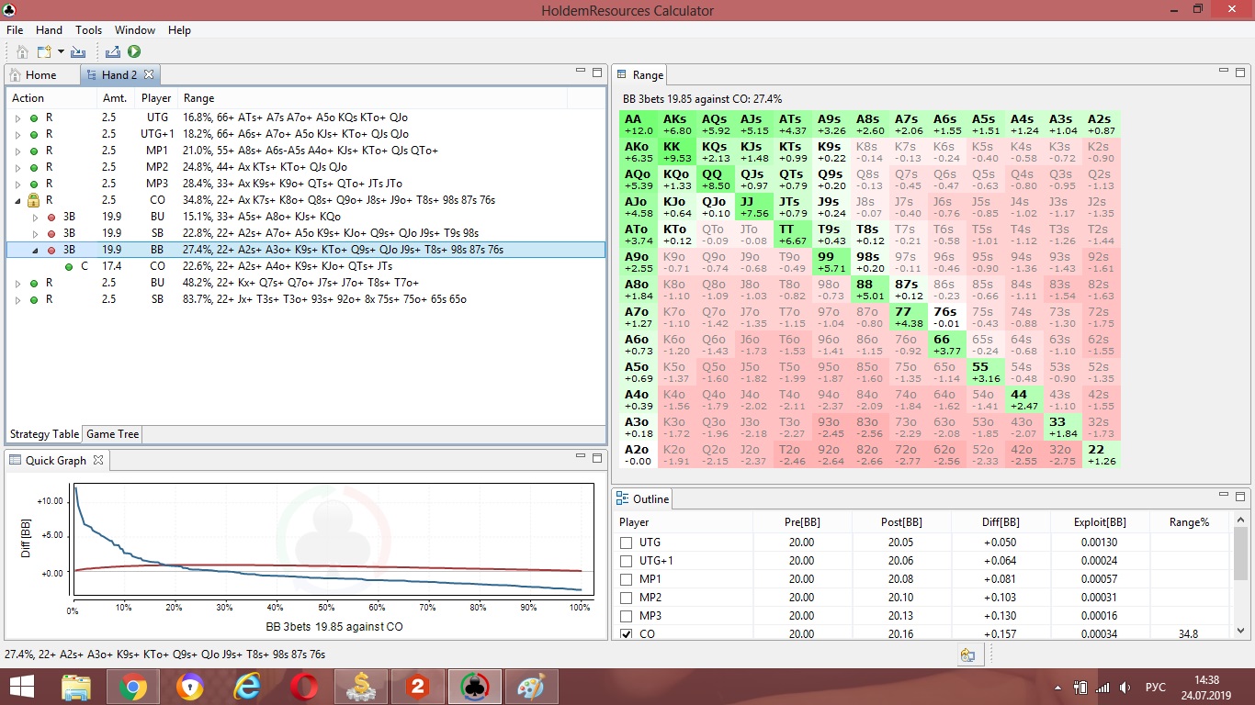Expand the MP3 raise row
Viewport: 1255px width, 705px height.
(17, 184)
